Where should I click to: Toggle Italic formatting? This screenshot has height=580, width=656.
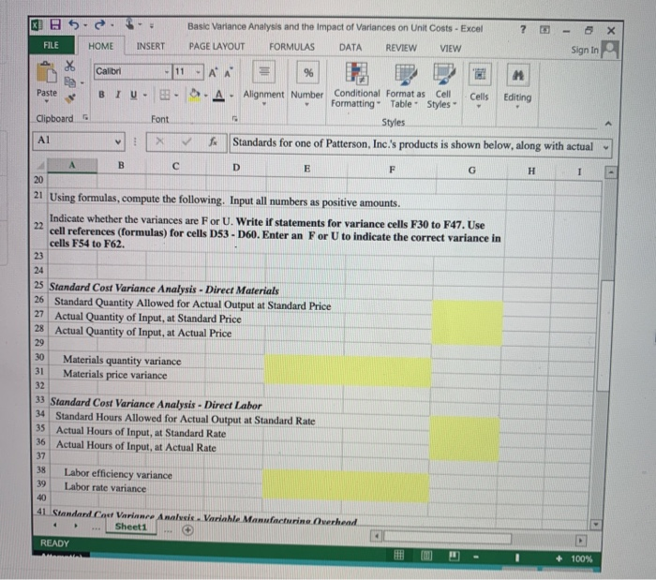point(118,95)
